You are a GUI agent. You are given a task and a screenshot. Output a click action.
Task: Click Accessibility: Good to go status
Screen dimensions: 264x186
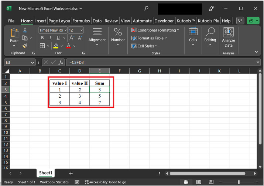pyautogui.click(x=106, y=182)
